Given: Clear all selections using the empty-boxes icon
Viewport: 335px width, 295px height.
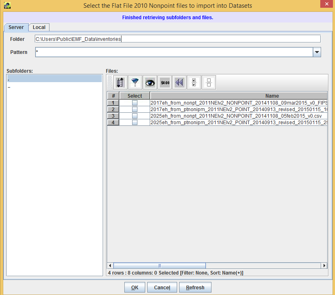Looking at the screenshot, I should coord(209,82).
